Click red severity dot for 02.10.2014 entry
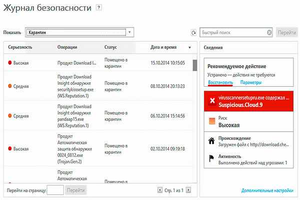300x200 pixels. pyautogui.click(x=10, y=148)
